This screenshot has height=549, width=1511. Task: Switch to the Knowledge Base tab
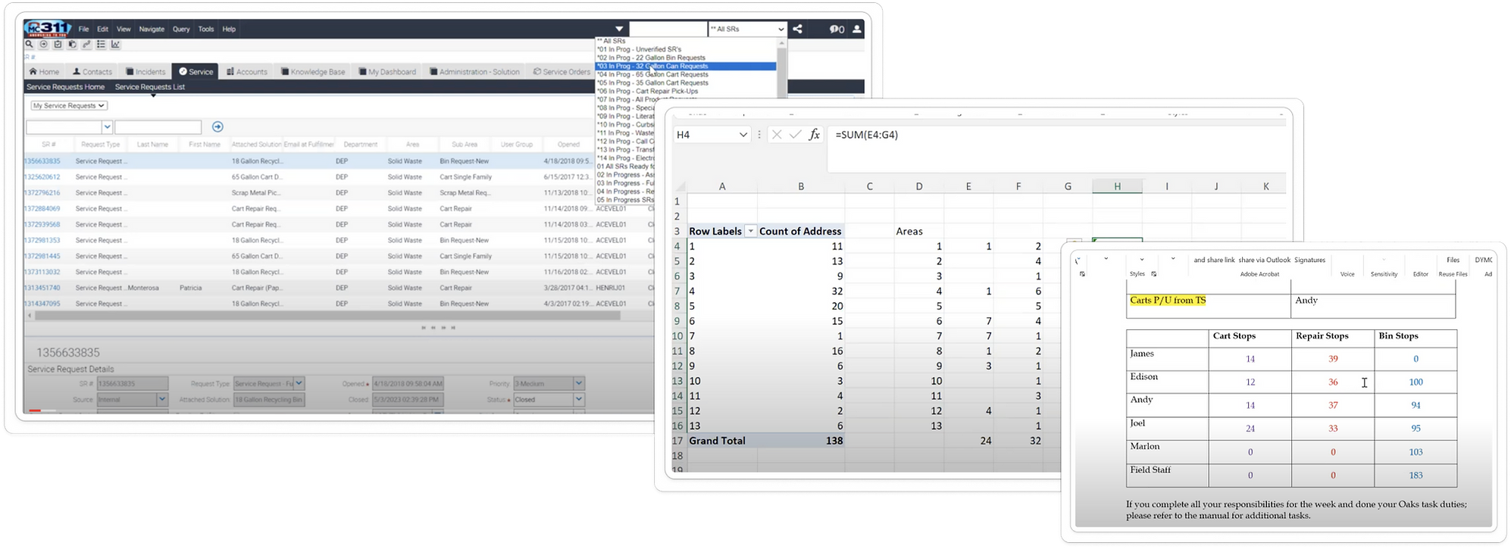[313, 72]
